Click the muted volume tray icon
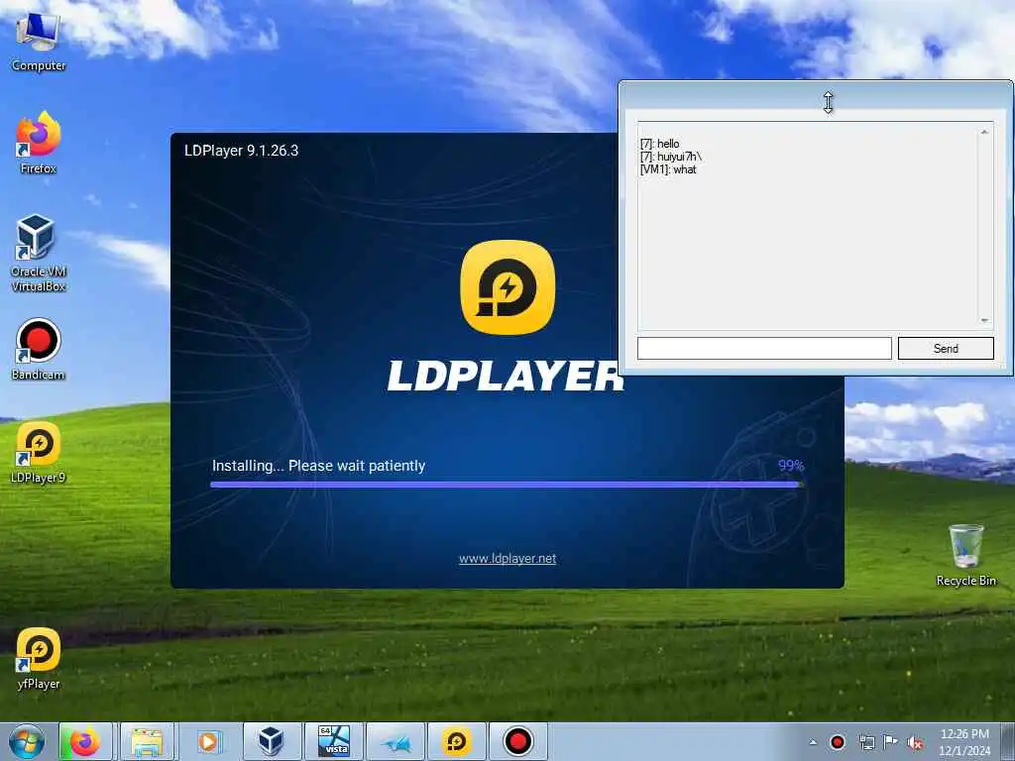 [x=915, y=743]
